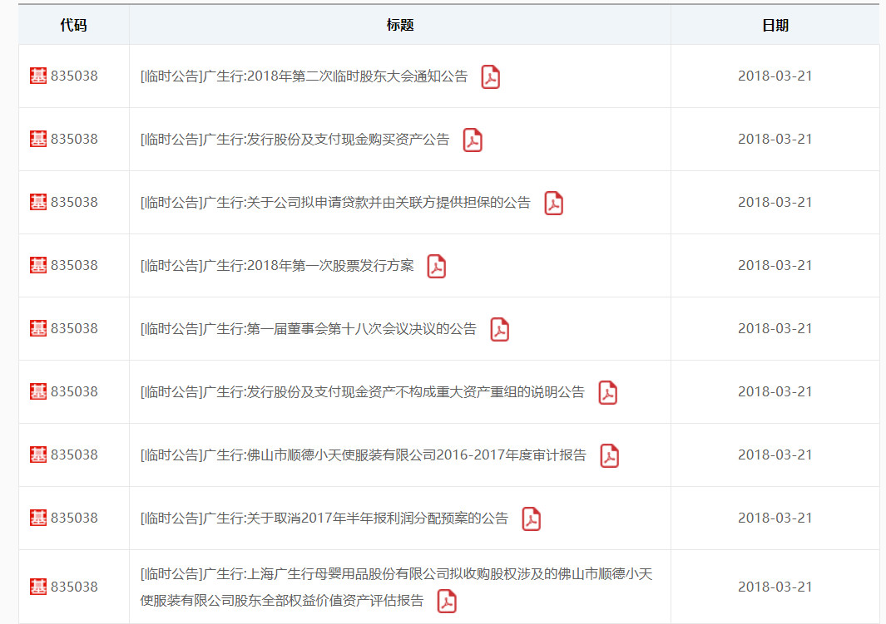
Task: Open PDF icon for 第一届董事会第十八次会议决议
Action: coord(499,330)
